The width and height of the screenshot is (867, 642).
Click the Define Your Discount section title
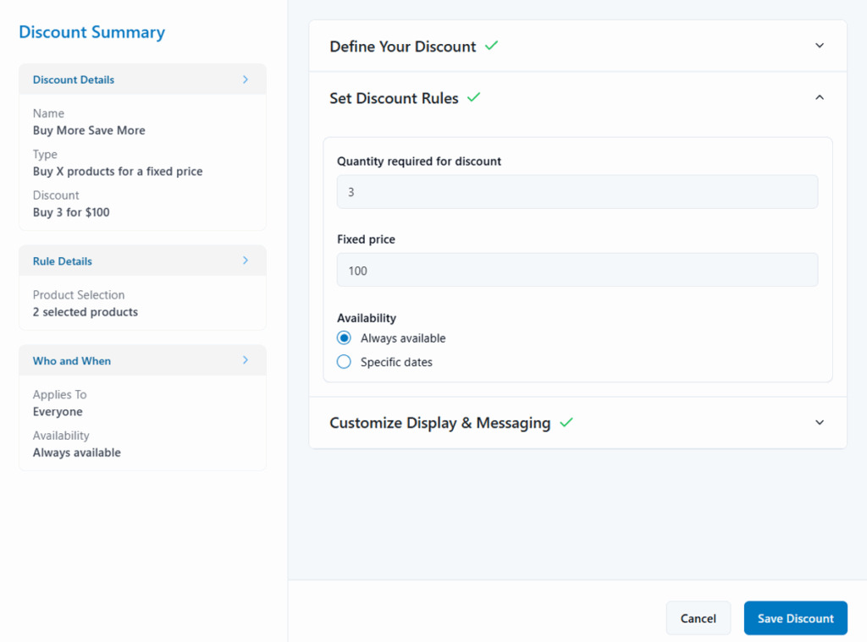point(402,47)
